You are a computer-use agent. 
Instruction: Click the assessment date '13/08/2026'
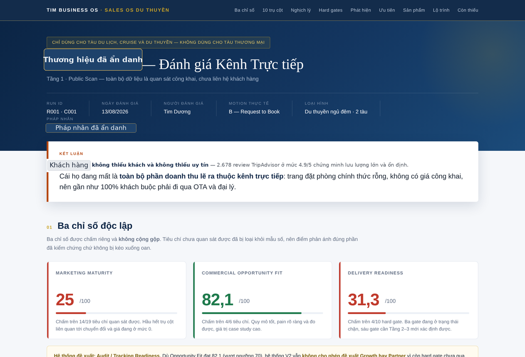(115, 112)
